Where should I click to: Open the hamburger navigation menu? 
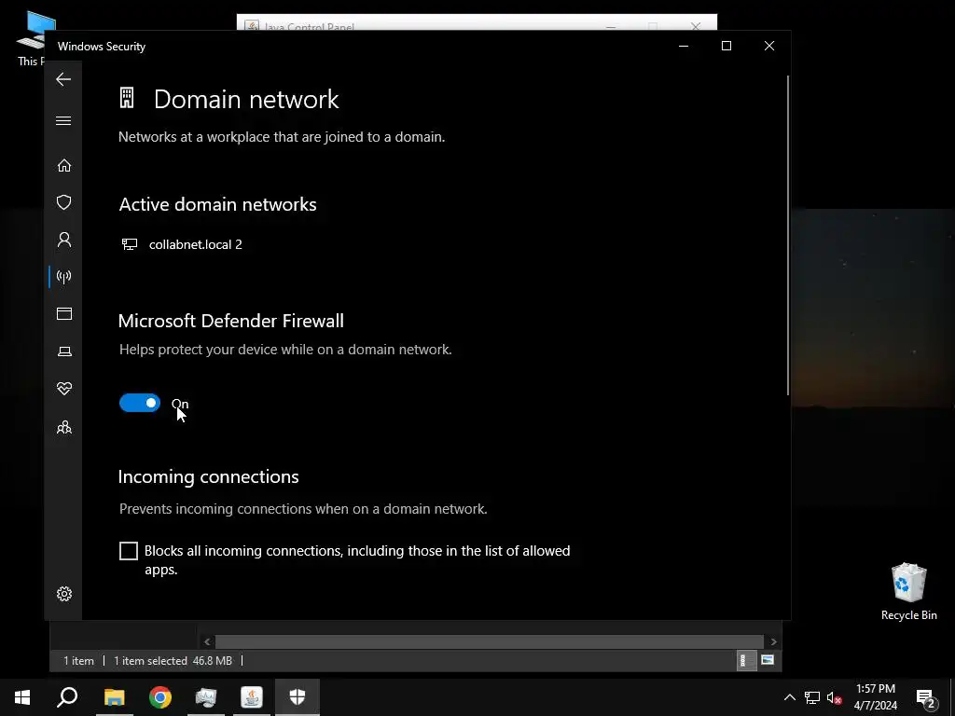click(x=63, y=120)
